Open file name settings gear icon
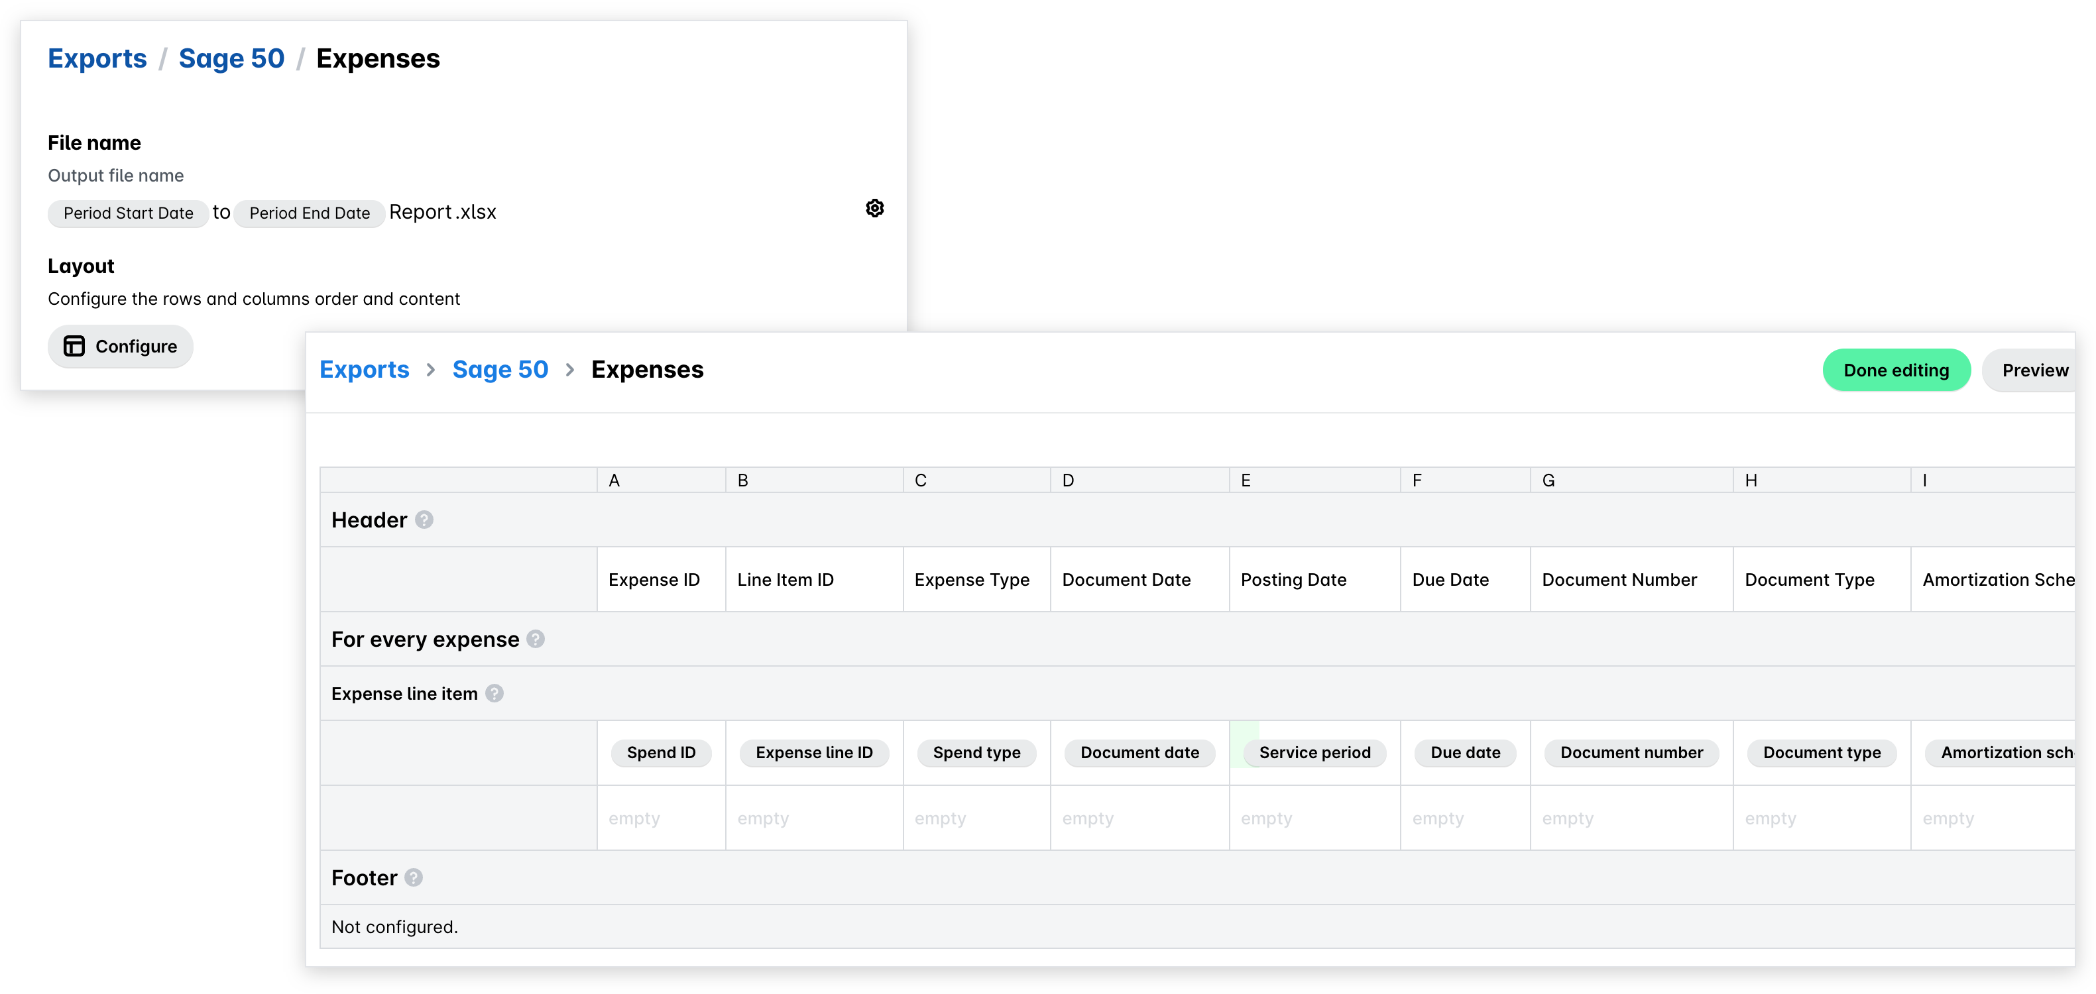 [875, 208]
